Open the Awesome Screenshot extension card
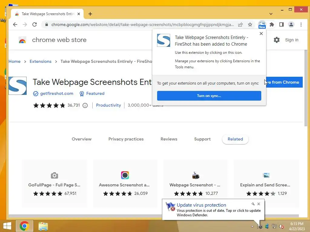310x232 pixels. click(125, 183)
